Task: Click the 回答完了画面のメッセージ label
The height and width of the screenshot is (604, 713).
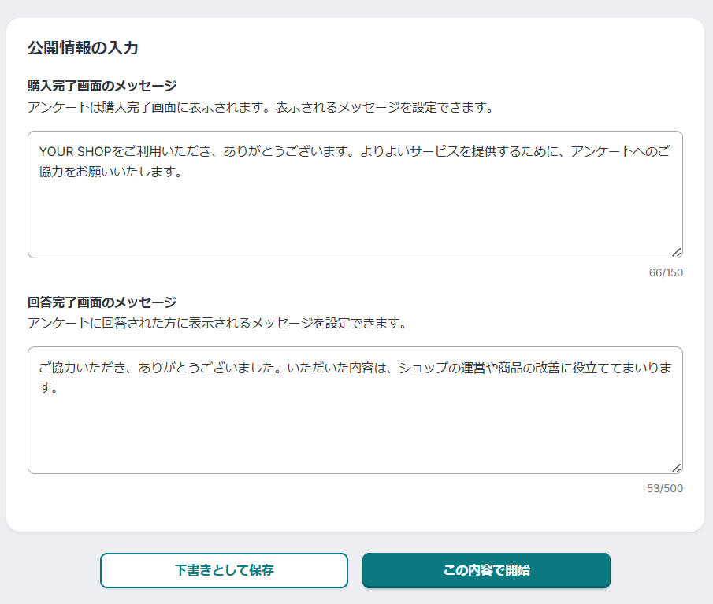Action: (102, 302)
